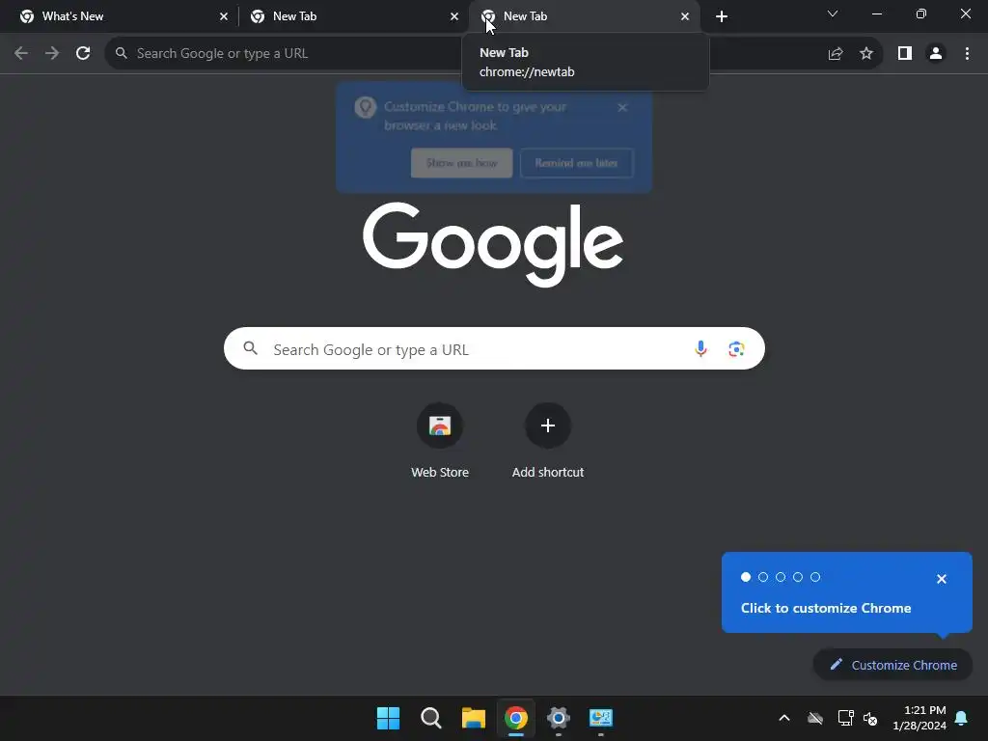
Task: Show hidden system tray icons
Action: 784,718
